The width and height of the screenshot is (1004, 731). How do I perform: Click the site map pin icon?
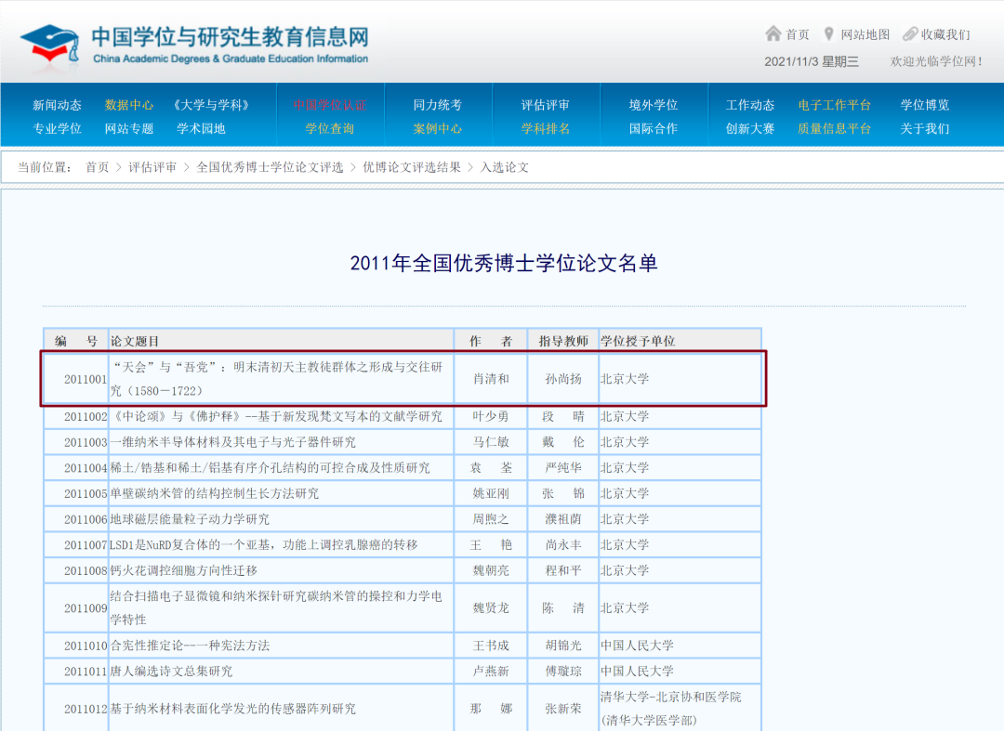coord(828,34)
